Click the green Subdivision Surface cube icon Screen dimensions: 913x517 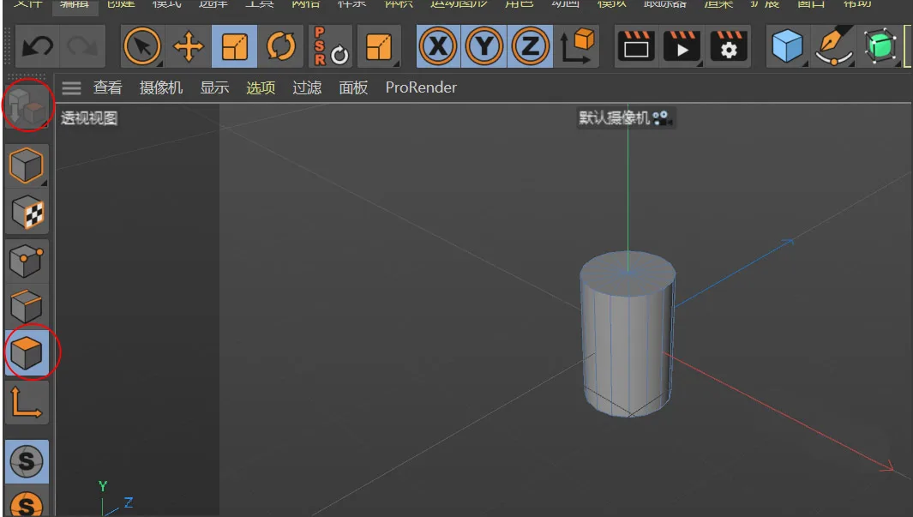tap(880, 46)
